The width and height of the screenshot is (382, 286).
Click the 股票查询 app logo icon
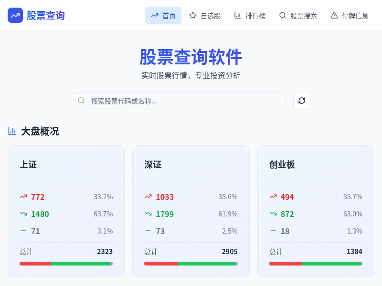(x=15, y=15)
